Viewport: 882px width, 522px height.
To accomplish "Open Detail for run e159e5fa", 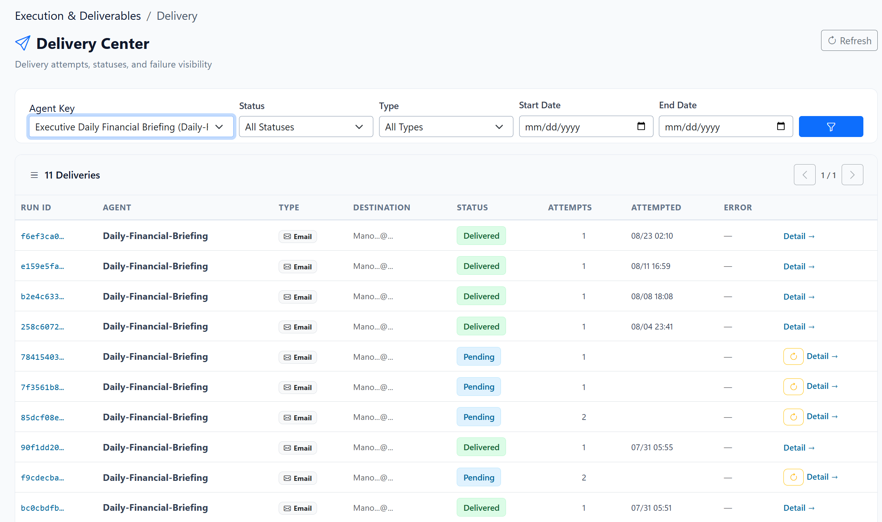I will pyautogui.click(x=799, y=266).
